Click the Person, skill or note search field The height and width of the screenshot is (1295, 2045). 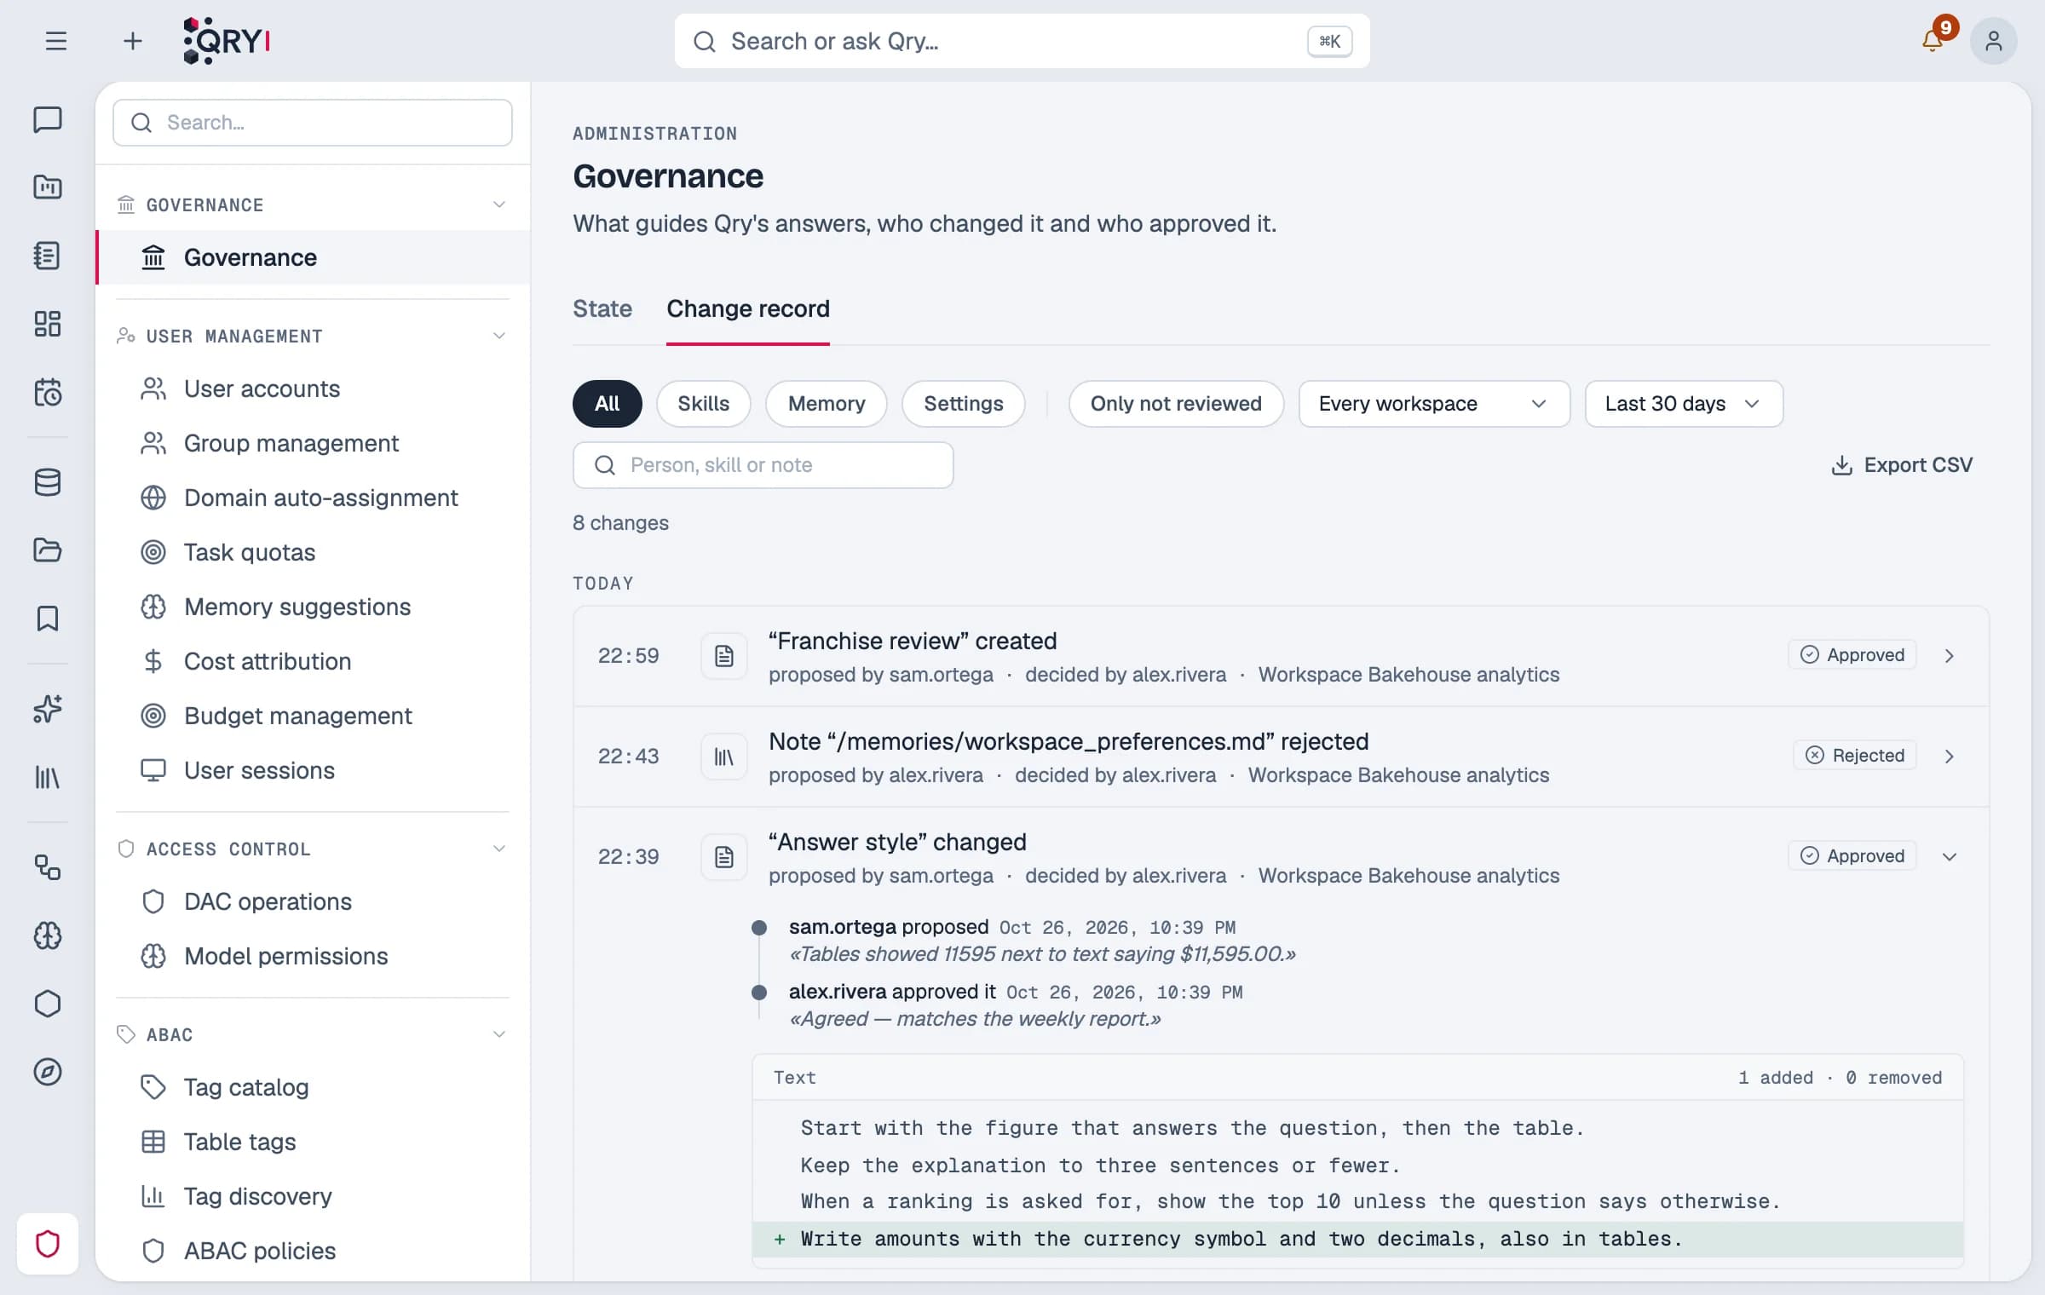[x=763, y=465]
